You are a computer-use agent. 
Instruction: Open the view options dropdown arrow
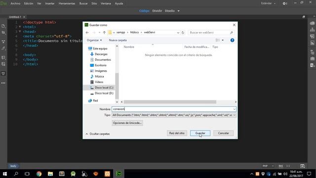click(223, 40)
